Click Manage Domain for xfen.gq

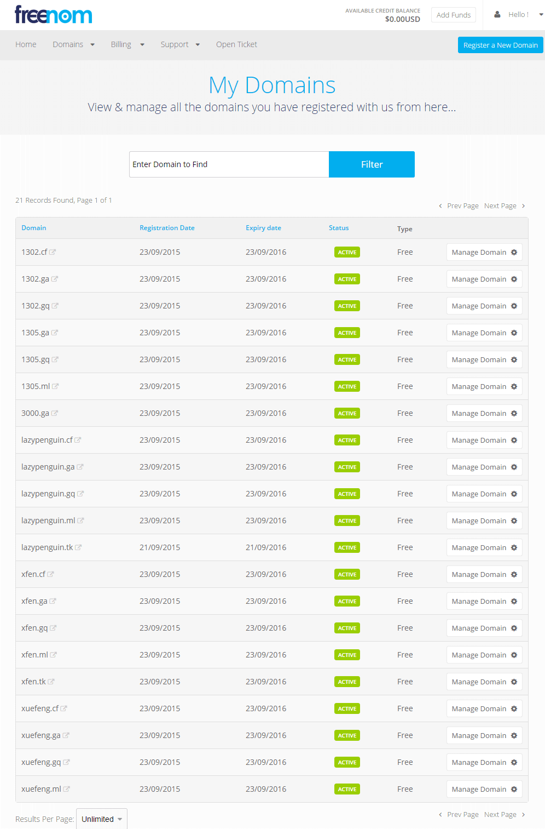point(484,628)
